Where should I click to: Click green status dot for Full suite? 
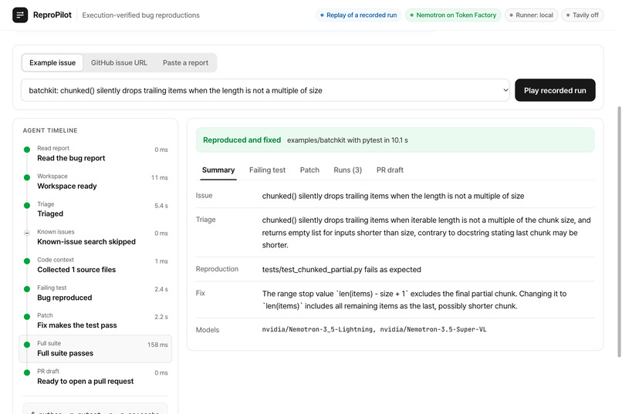[27, 345]
